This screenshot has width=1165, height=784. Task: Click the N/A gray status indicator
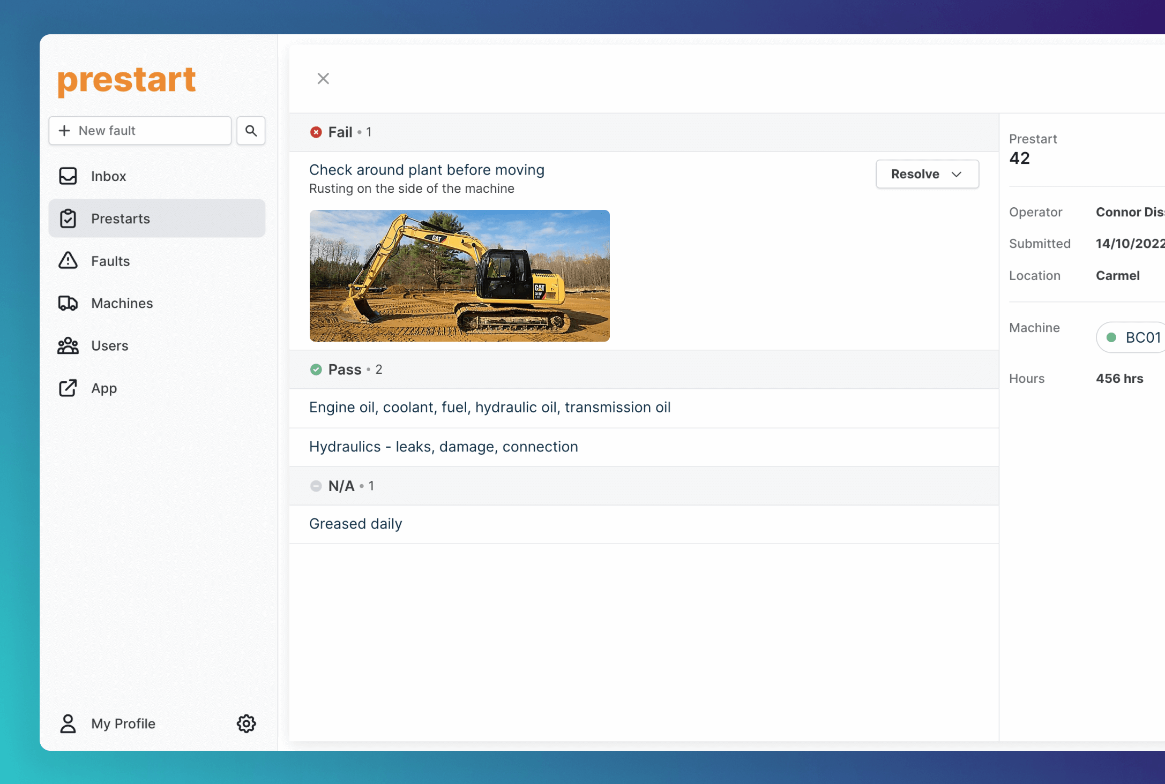coord(316,486)
